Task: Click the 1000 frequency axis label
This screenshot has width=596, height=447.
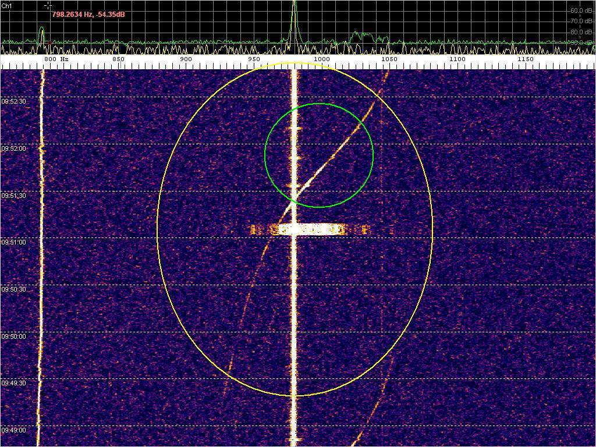Action: [x=321, y=59]
